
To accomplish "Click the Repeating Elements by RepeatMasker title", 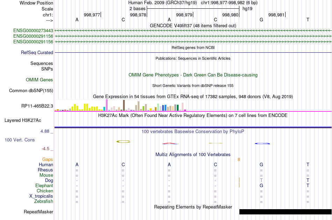I will point(193,207).
